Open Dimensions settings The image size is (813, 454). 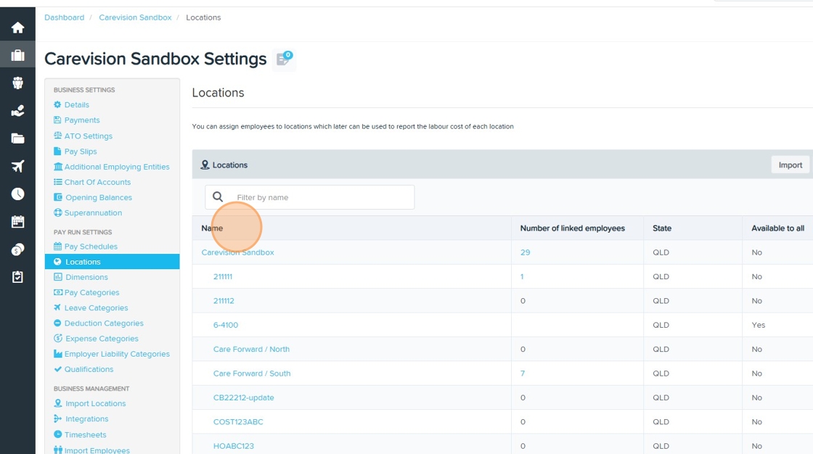(86, 277)
